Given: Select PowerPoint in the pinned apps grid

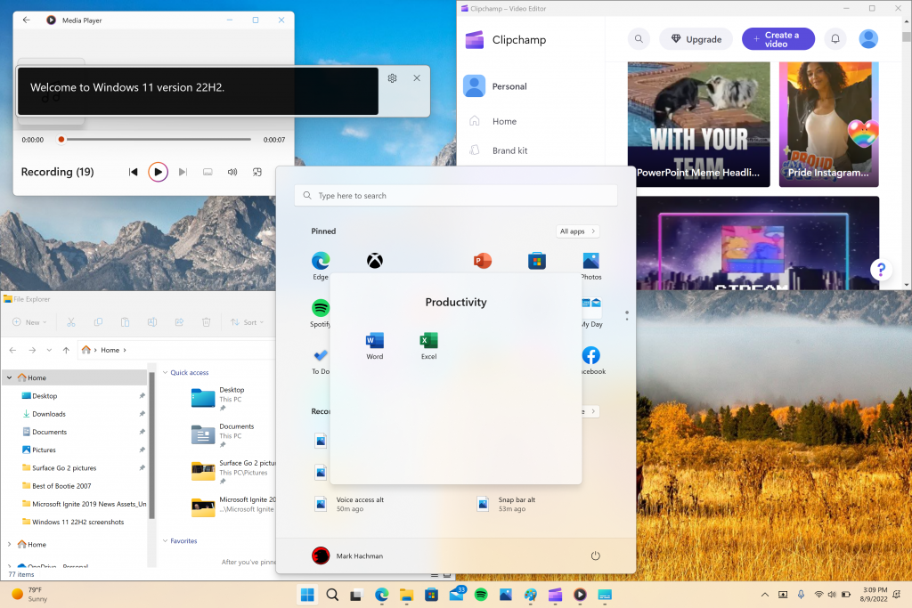Looking at the screenshot, I should tap(482, 260).
